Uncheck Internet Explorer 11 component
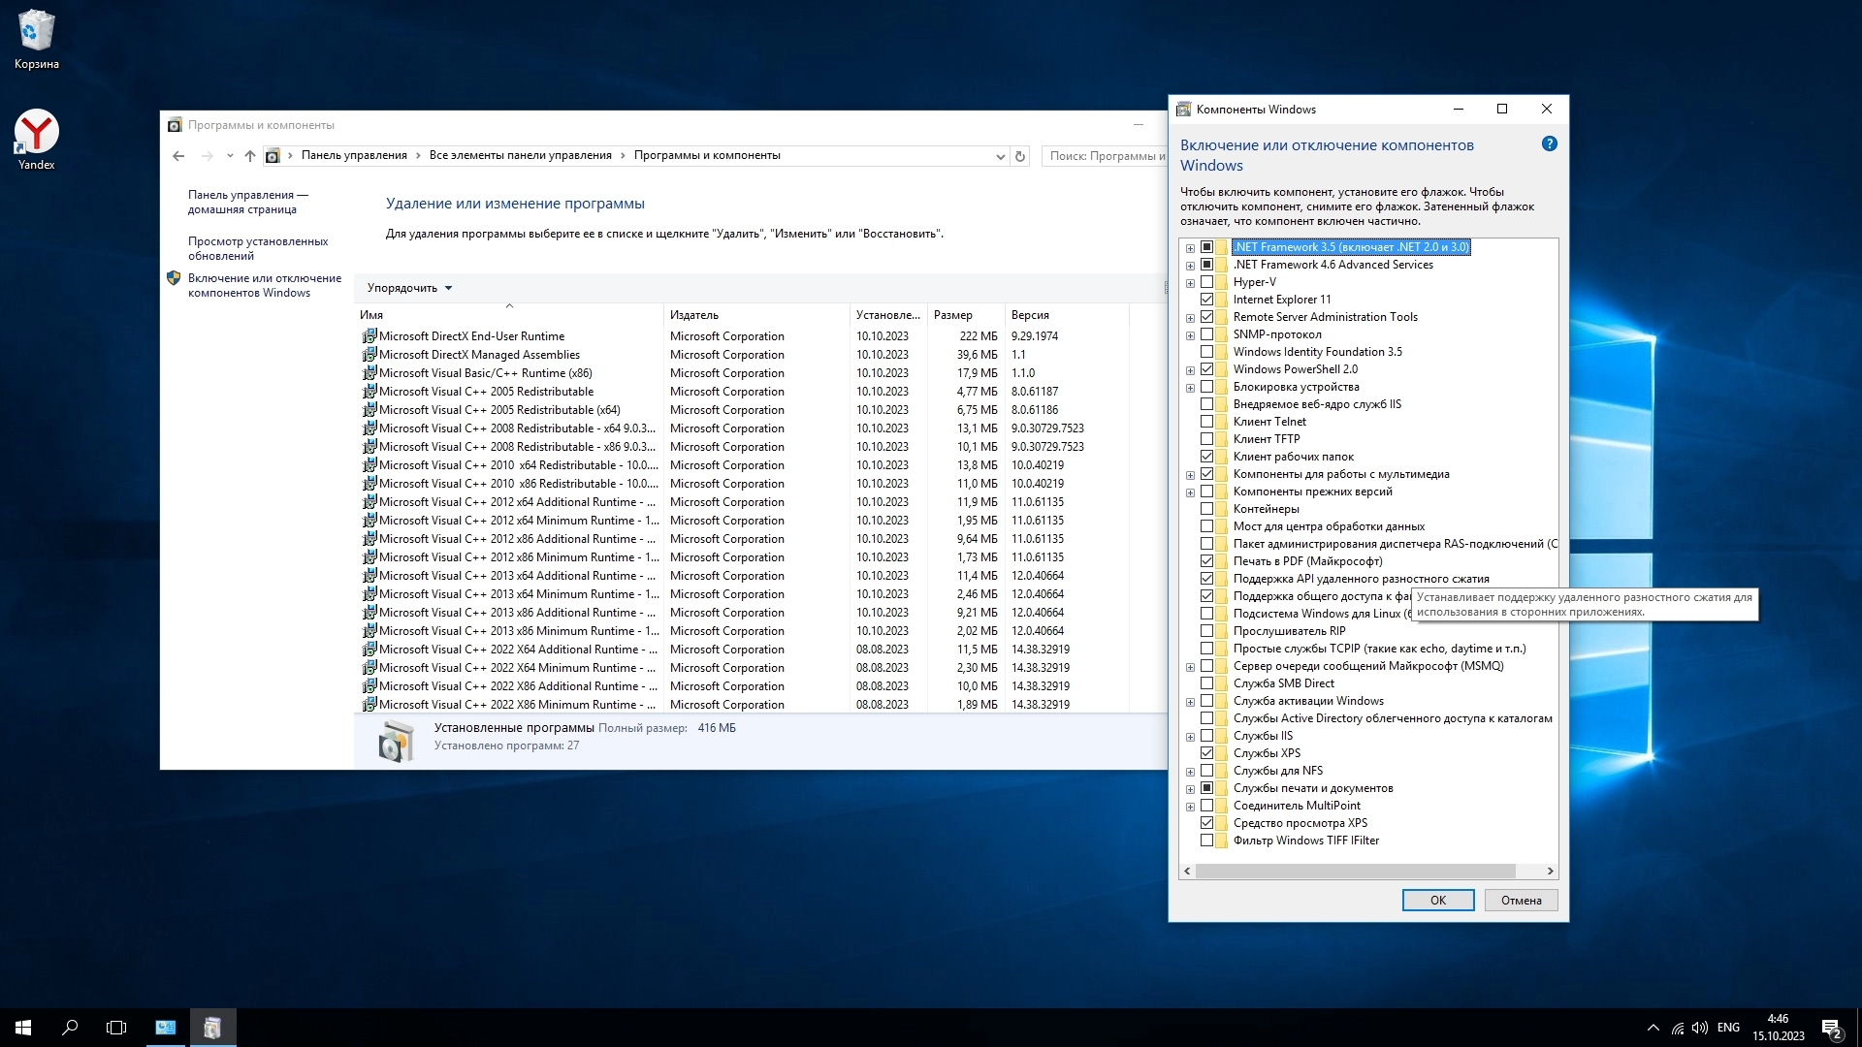Viewport: 1862px width, 1047px height. coord(1206,300)
